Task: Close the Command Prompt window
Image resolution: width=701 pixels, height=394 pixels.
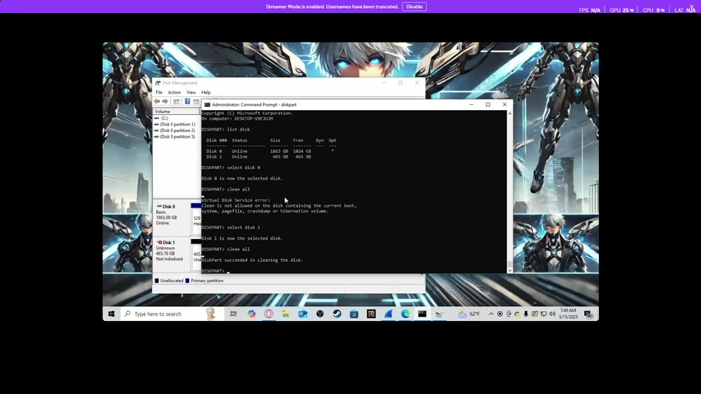Action: point(504,105)
